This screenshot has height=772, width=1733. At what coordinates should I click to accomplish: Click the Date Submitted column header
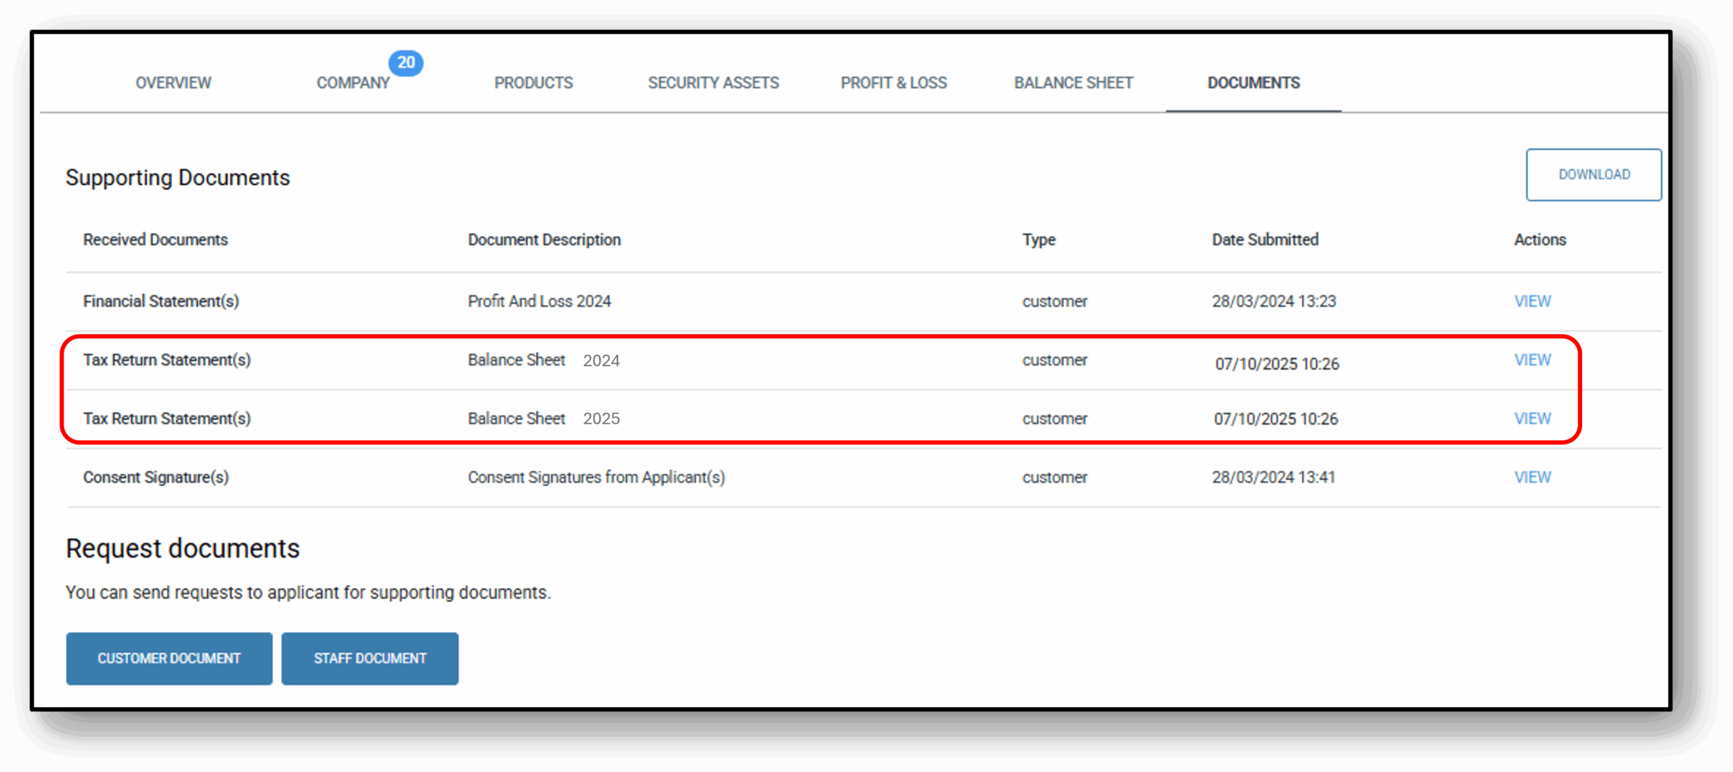pyautogui.click(x=1265, y=240)
